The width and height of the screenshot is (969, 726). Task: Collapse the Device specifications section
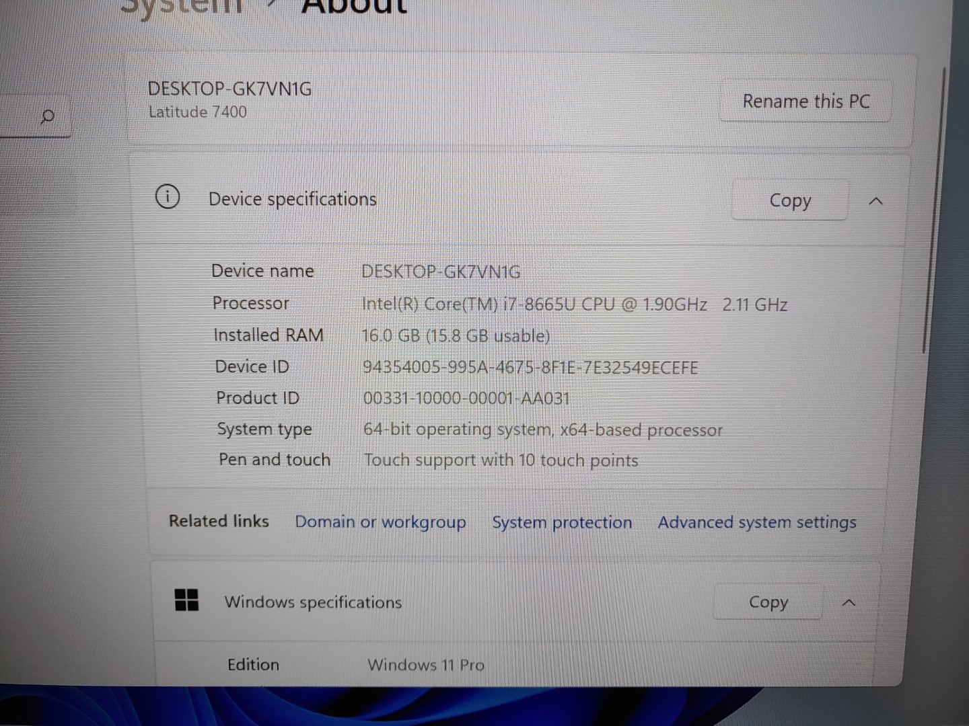coord(875,201)
